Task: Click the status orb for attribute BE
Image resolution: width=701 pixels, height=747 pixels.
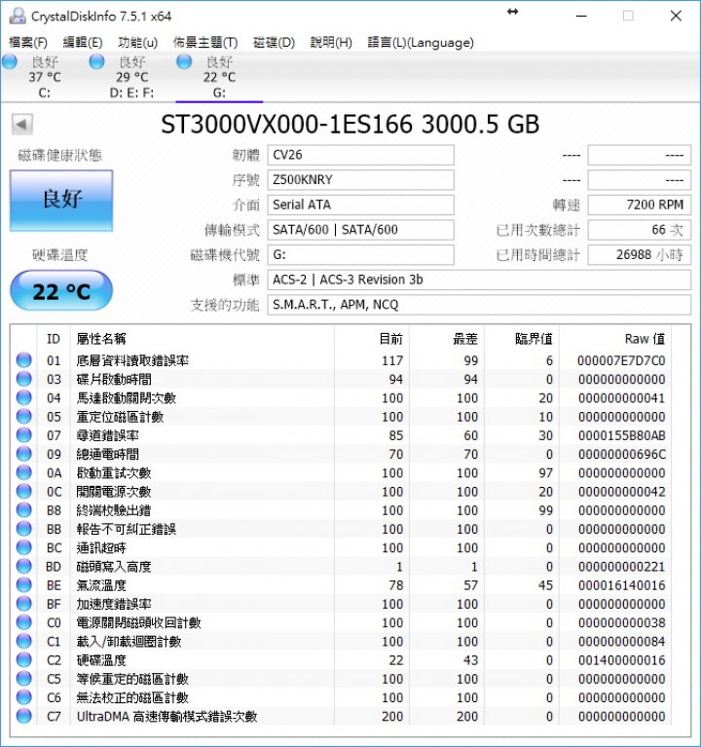Action: 23,584
